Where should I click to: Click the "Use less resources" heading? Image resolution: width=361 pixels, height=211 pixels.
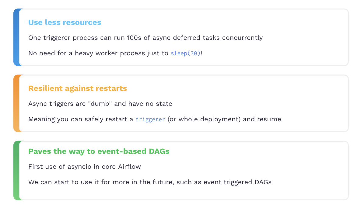[x=65, y=22]
